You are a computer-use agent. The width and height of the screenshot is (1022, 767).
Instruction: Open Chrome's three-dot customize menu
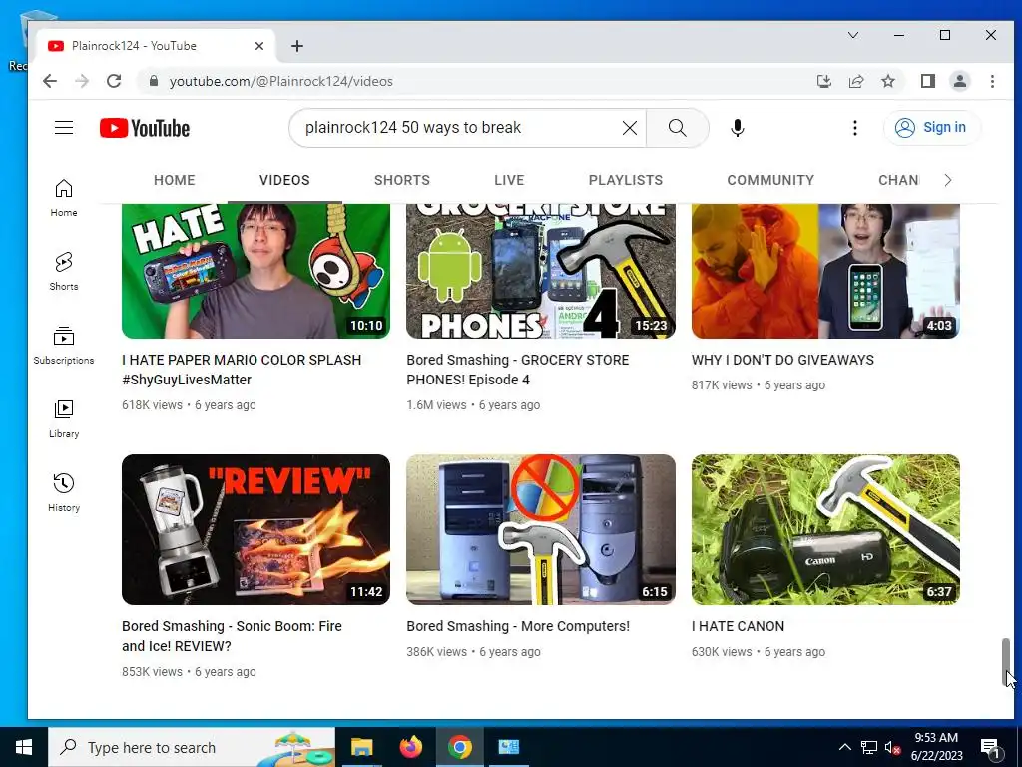(992, 81)
